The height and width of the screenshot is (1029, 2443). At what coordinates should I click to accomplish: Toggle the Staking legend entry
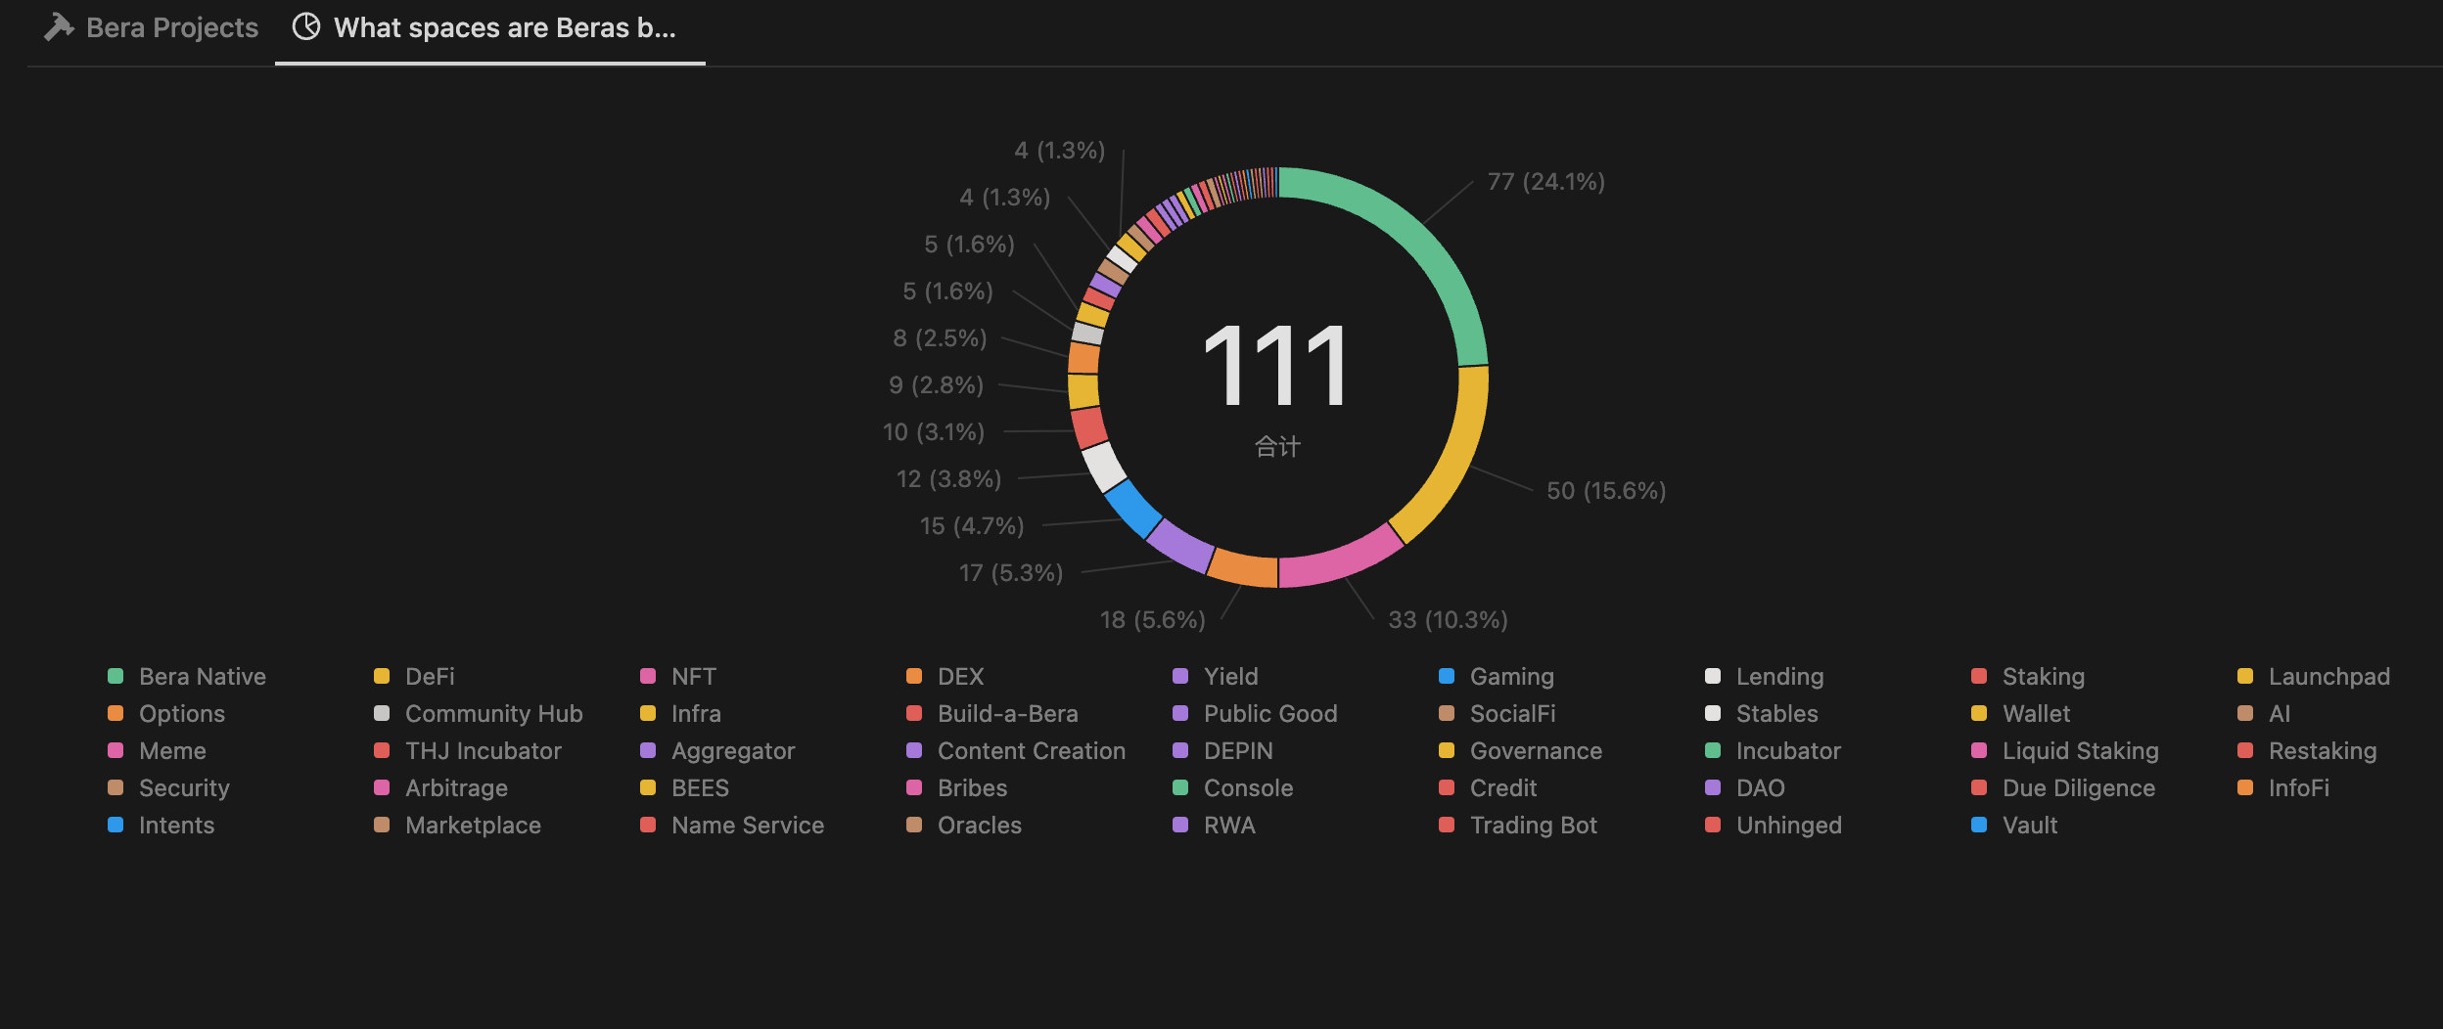click(2028, 676)
